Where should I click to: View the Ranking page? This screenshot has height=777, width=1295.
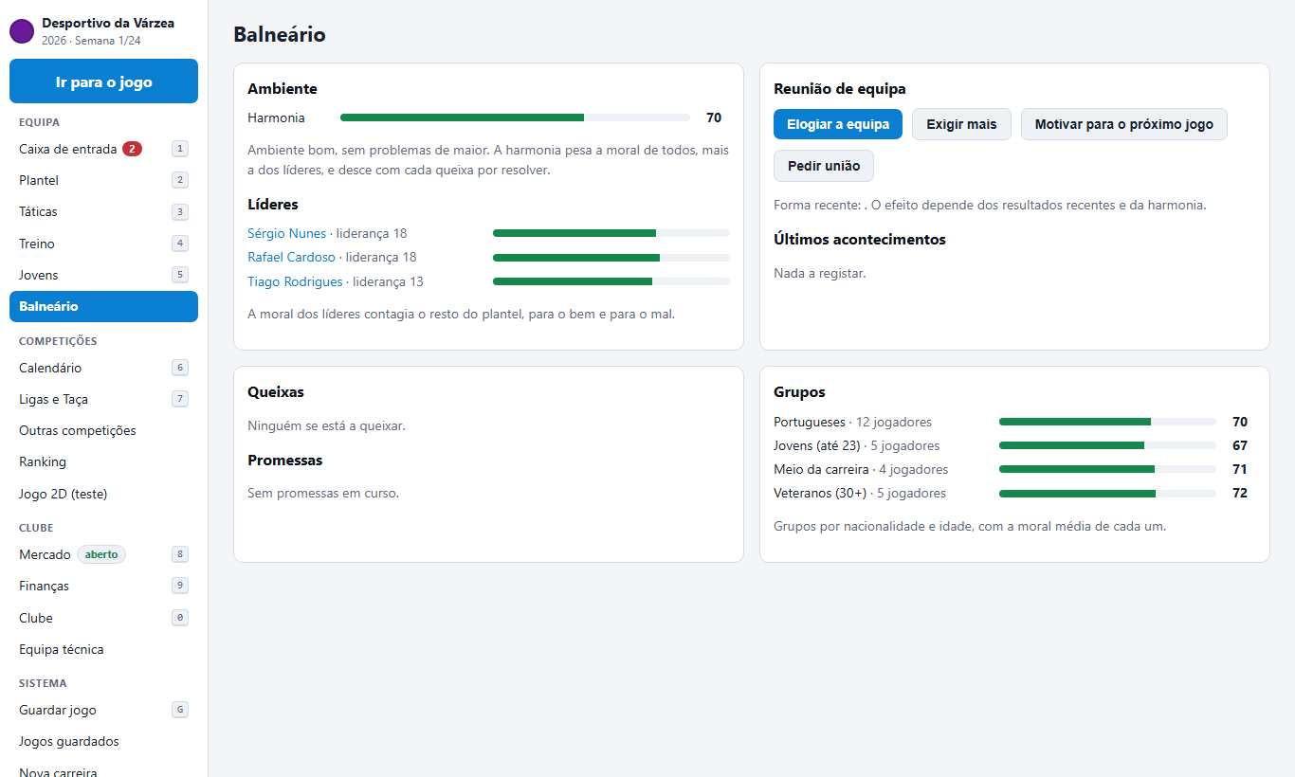103,461
